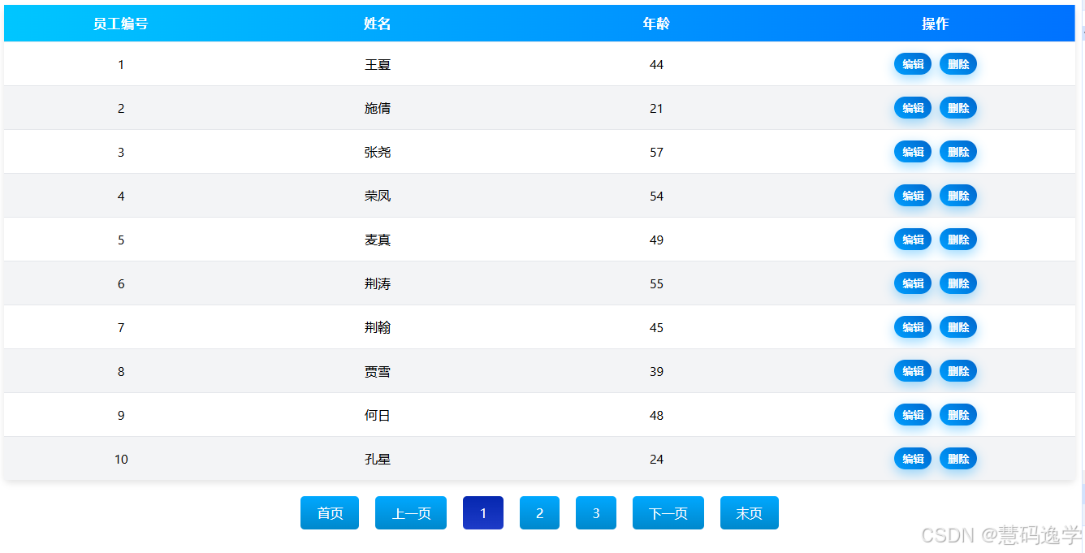1085x553 pixels.
Task: Click 编辑 in 贾雪's row
Action: click(x=913, y=371)
